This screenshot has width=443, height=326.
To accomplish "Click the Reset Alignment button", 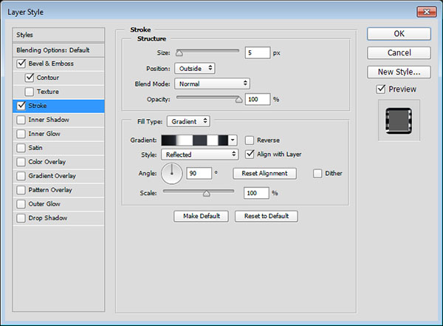I will [264, 173].
